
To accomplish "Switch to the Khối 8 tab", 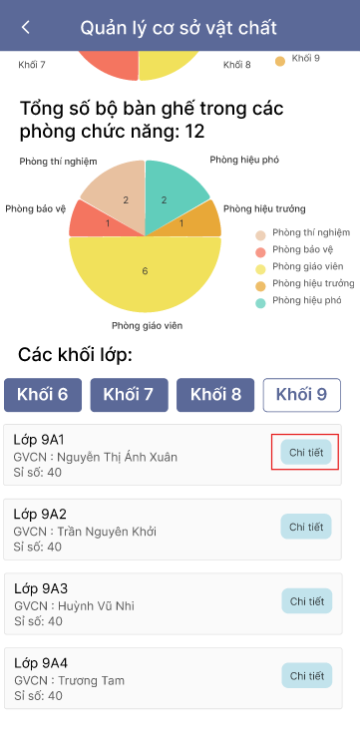I will [x=215, y=395].
